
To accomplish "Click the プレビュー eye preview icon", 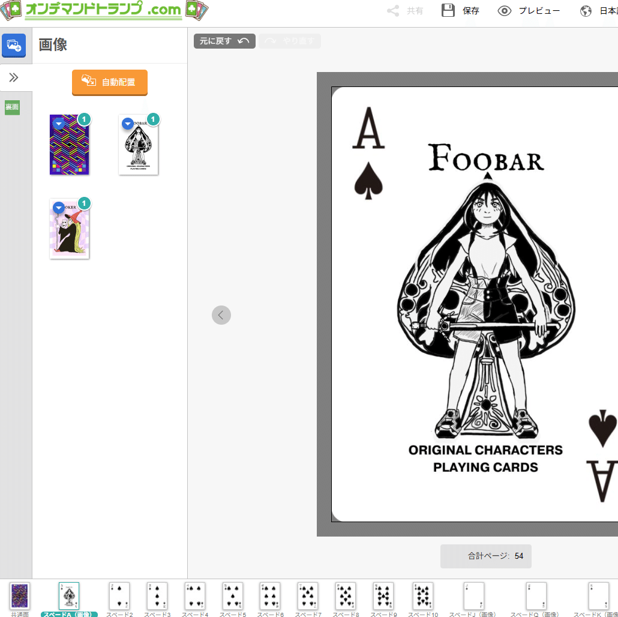I will 504,11.
